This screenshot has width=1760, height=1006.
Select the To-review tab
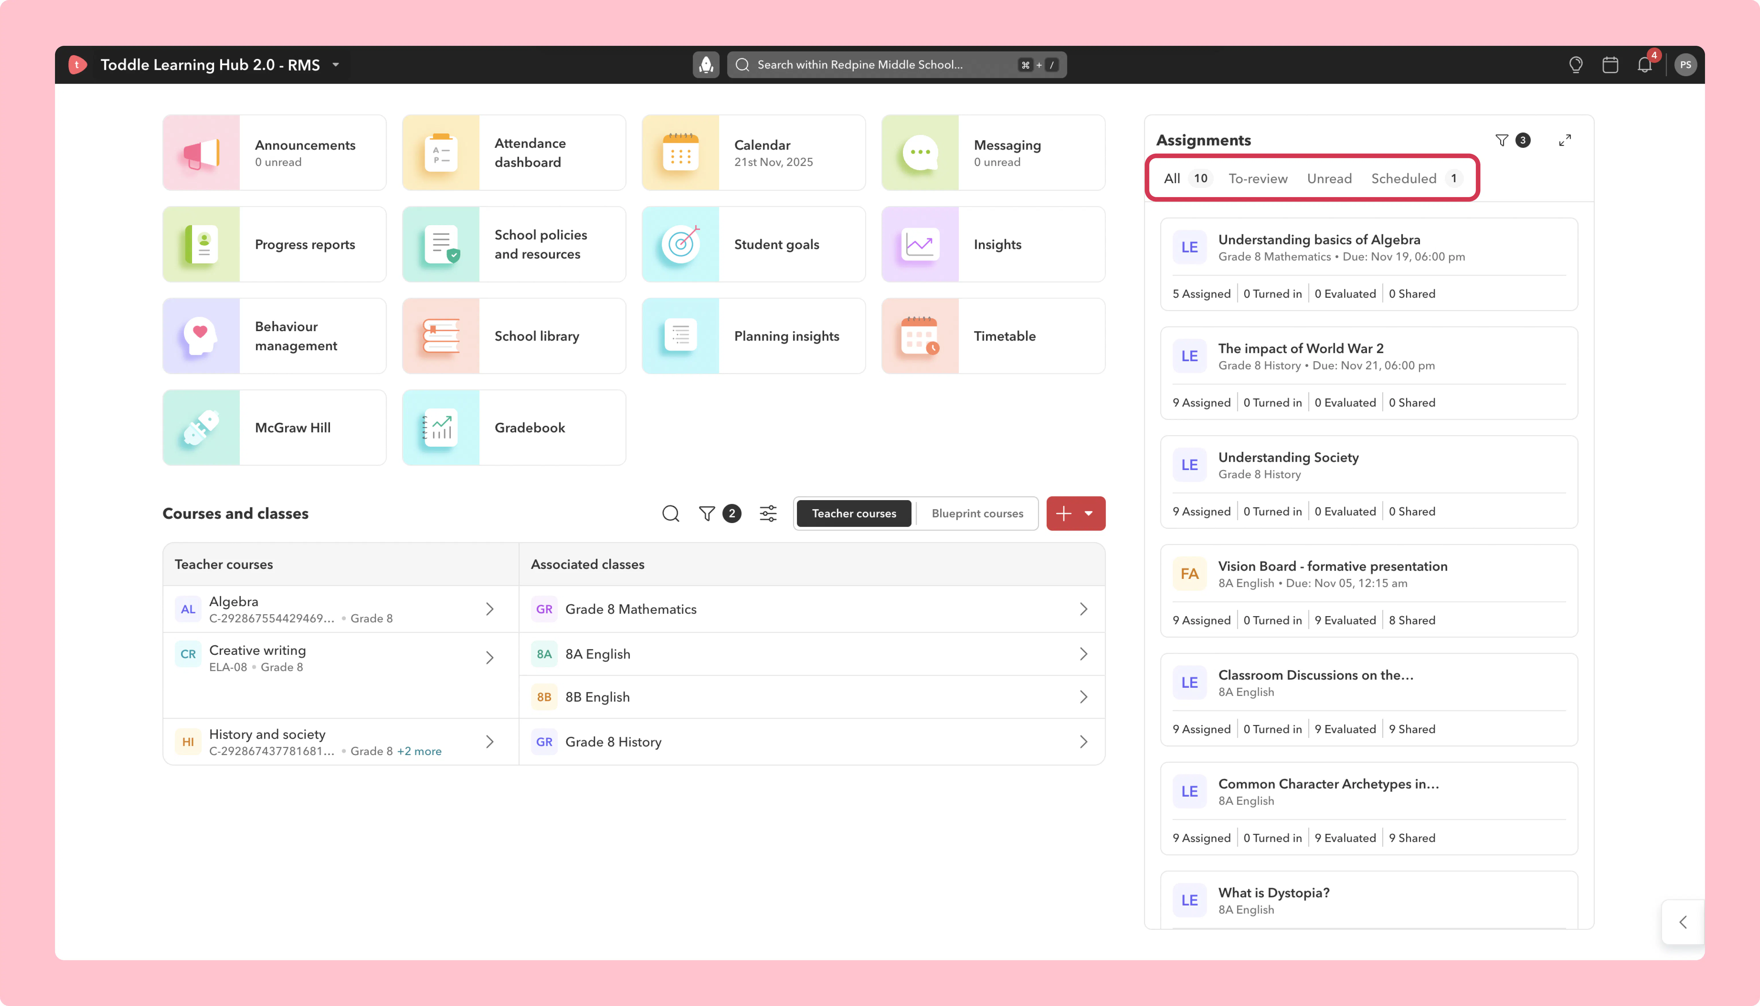tap(1258, 178)
